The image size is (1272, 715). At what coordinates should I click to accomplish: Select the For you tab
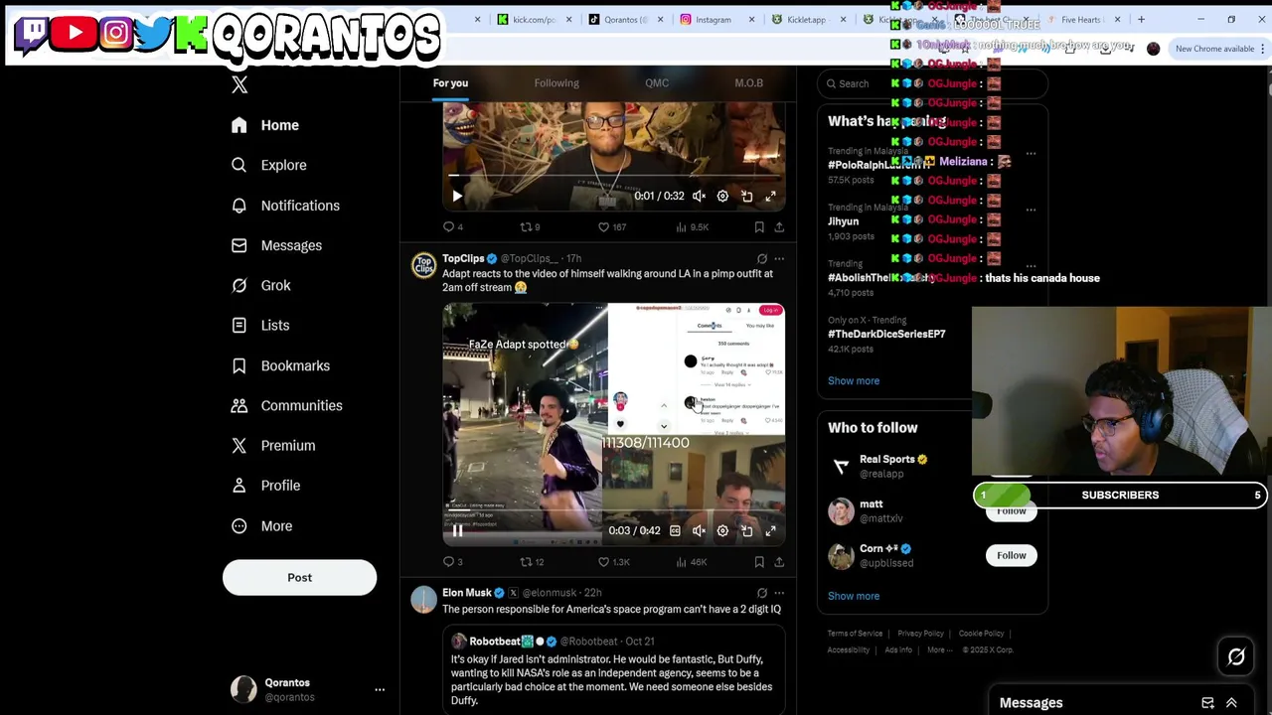[450, 83]
